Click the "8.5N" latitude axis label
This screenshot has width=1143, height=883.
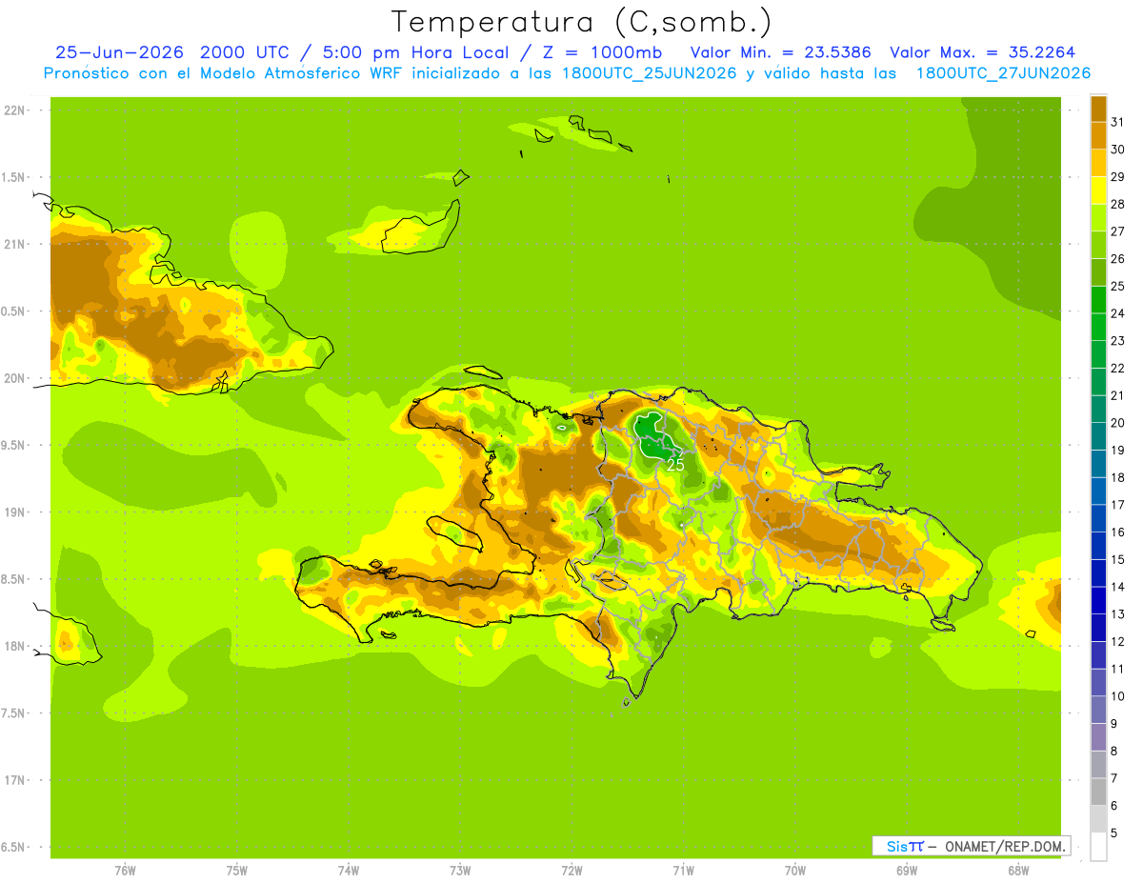tap(12, 579)
